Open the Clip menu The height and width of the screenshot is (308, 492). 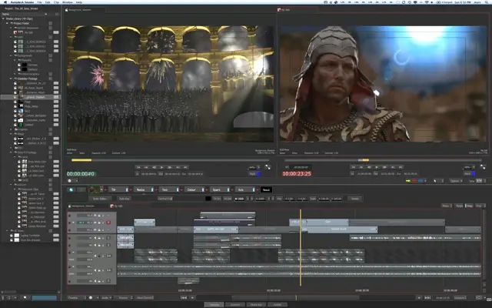coord(56,2)
